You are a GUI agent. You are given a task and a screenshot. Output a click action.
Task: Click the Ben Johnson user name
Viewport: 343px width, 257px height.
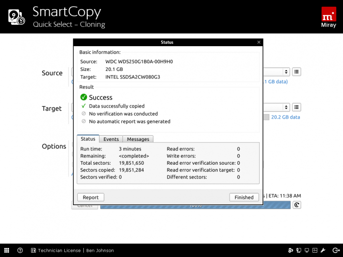coord(100,250)
